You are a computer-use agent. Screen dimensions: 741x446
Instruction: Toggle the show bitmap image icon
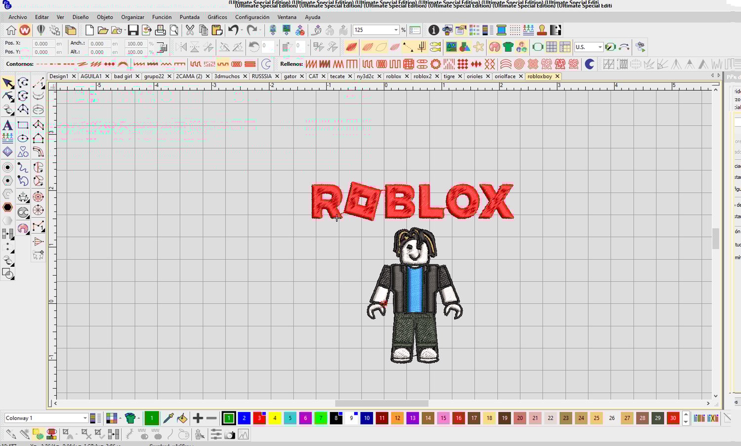click(451, 47)
